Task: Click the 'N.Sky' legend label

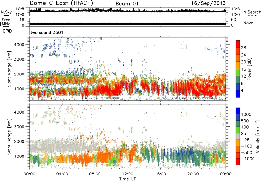Action: tap(6, 12)
